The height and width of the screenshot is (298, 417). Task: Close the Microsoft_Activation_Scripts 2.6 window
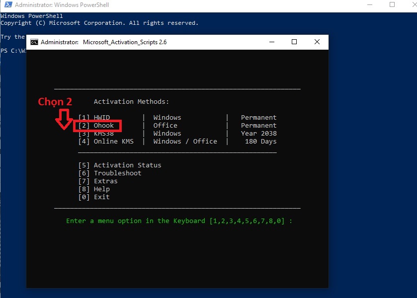click(x=317, y=42)
